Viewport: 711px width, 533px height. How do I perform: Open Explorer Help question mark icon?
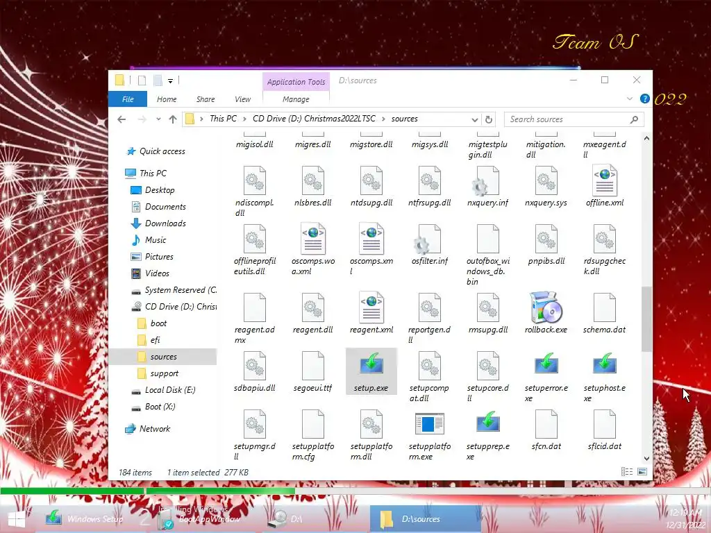coord(644,99)
